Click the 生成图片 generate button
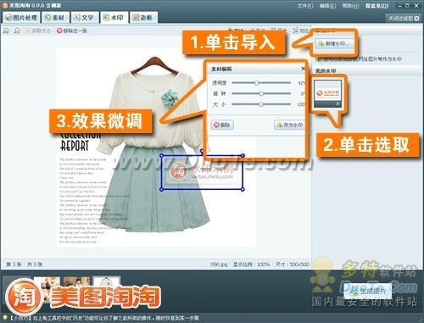The width and height of the screenshot is (424, 323). [x=369, y=291]
